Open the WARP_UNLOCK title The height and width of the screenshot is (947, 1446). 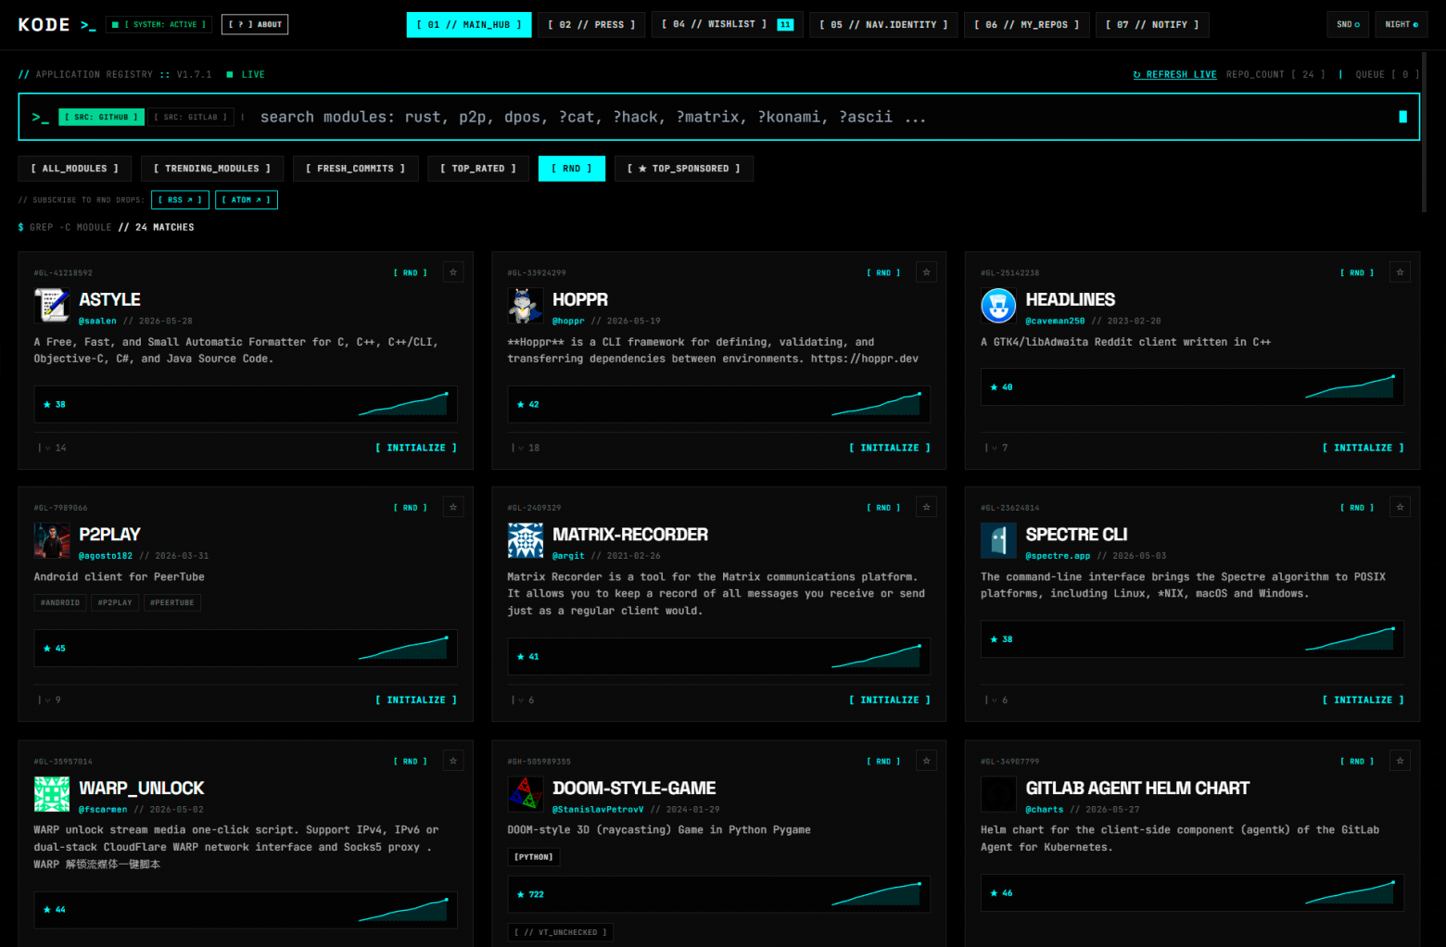[x=142, y=789]
